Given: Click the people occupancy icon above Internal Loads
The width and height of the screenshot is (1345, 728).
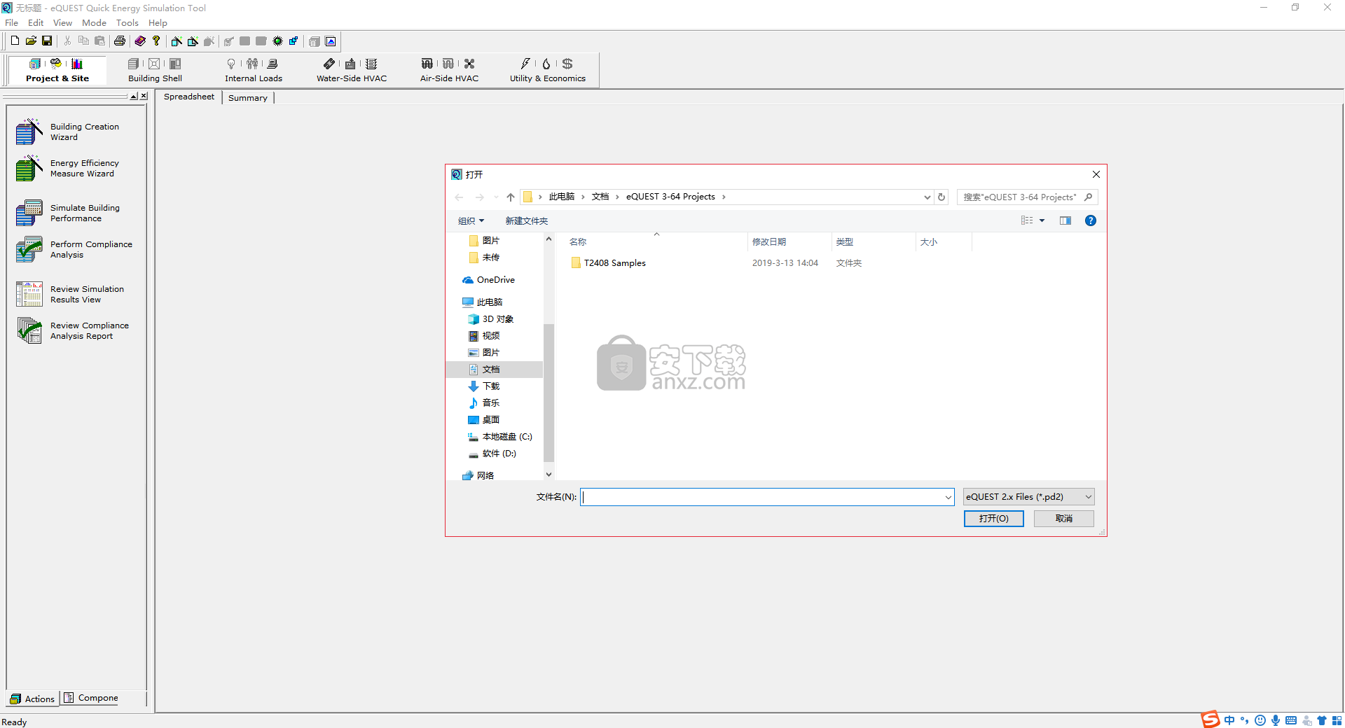Looking at the screenshot, I should tap(252, 64).
